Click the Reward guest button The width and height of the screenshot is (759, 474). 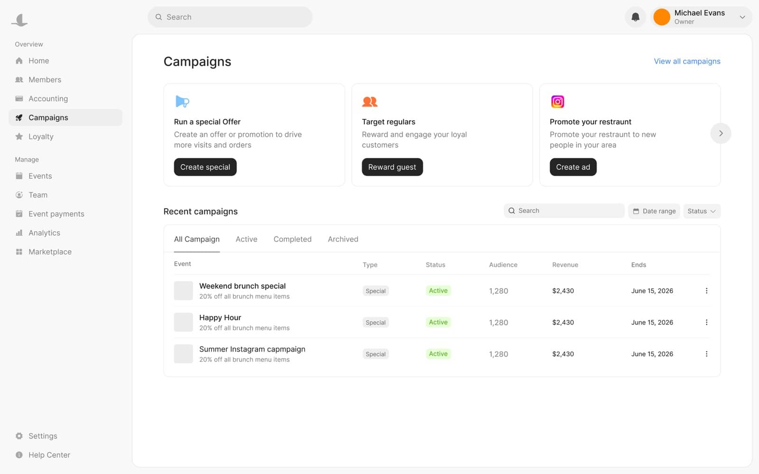(x=392, y=167)
